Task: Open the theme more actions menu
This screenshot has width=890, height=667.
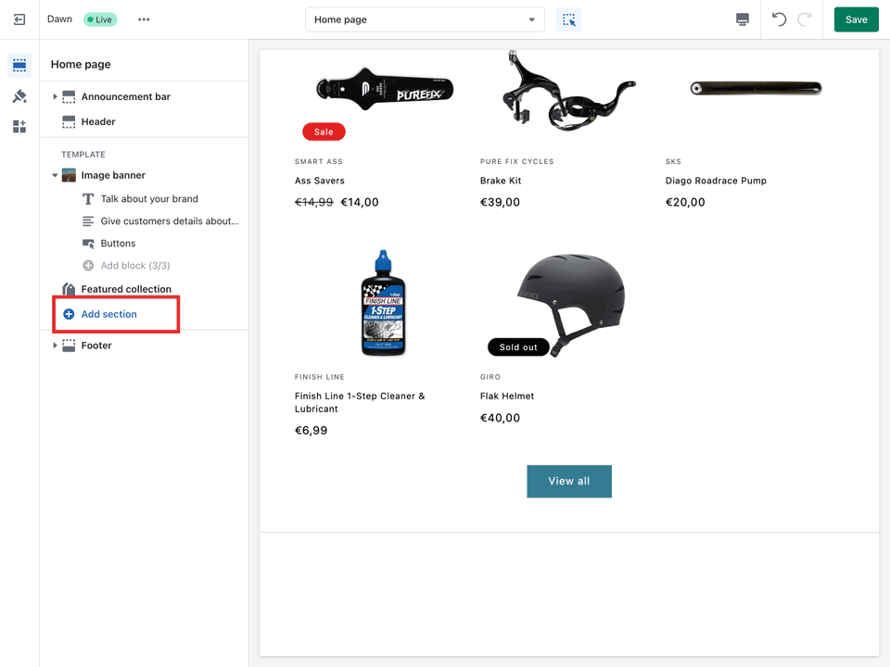Action: point(144,19)
